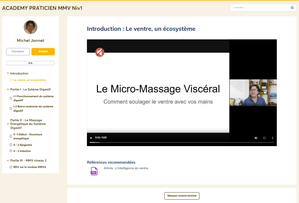Click Partie I : Le Sytème Digestif title
Image resolution: width=299 pixels, height=203 pixels.
31,90
